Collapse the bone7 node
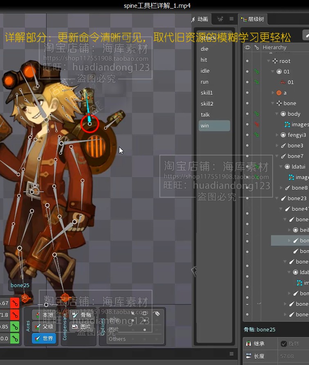 [277, 156]
